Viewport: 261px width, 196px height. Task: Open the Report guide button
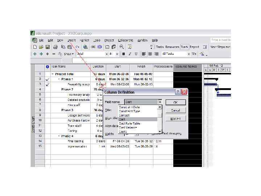point(194,47)
